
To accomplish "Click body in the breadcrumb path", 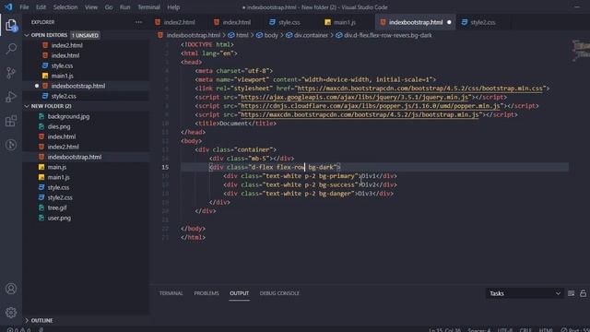I will [x=271, y=35].
